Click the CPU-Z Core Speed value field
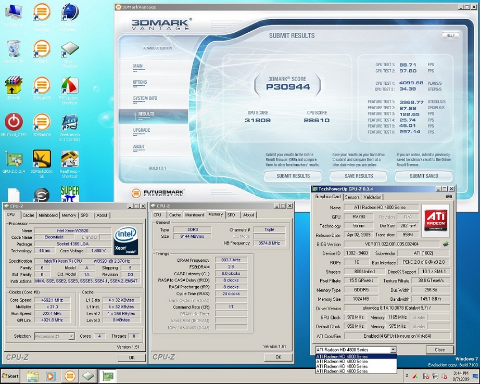 pos(52,300)
